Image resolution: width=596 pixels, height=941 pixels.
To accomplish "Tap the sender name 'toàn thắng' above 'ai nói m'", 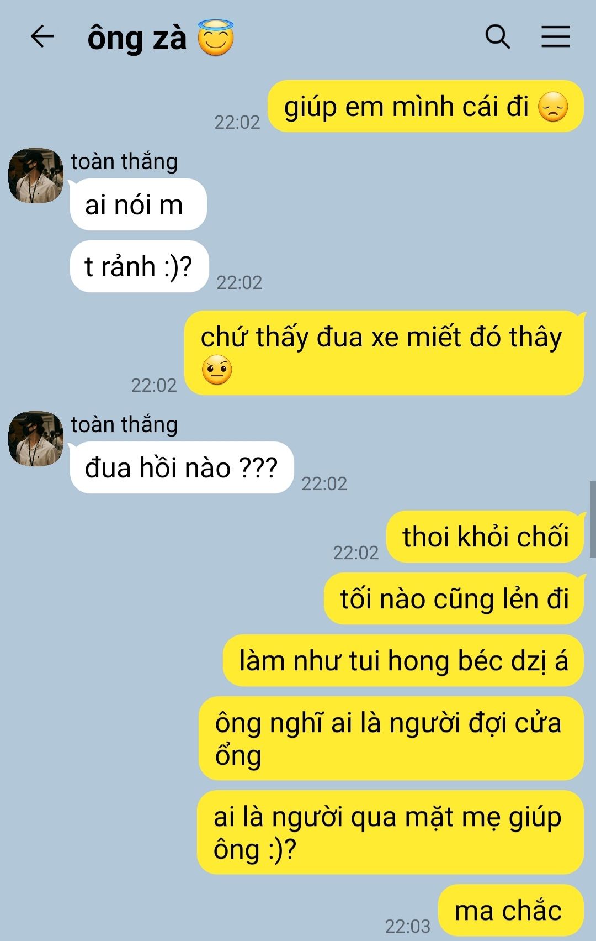I will click(x=124, y=161).
